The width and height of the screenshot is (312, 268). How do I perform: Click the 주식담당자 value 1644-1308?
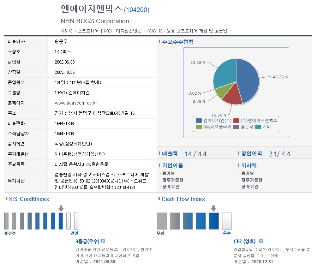click(x=64, y=133)
